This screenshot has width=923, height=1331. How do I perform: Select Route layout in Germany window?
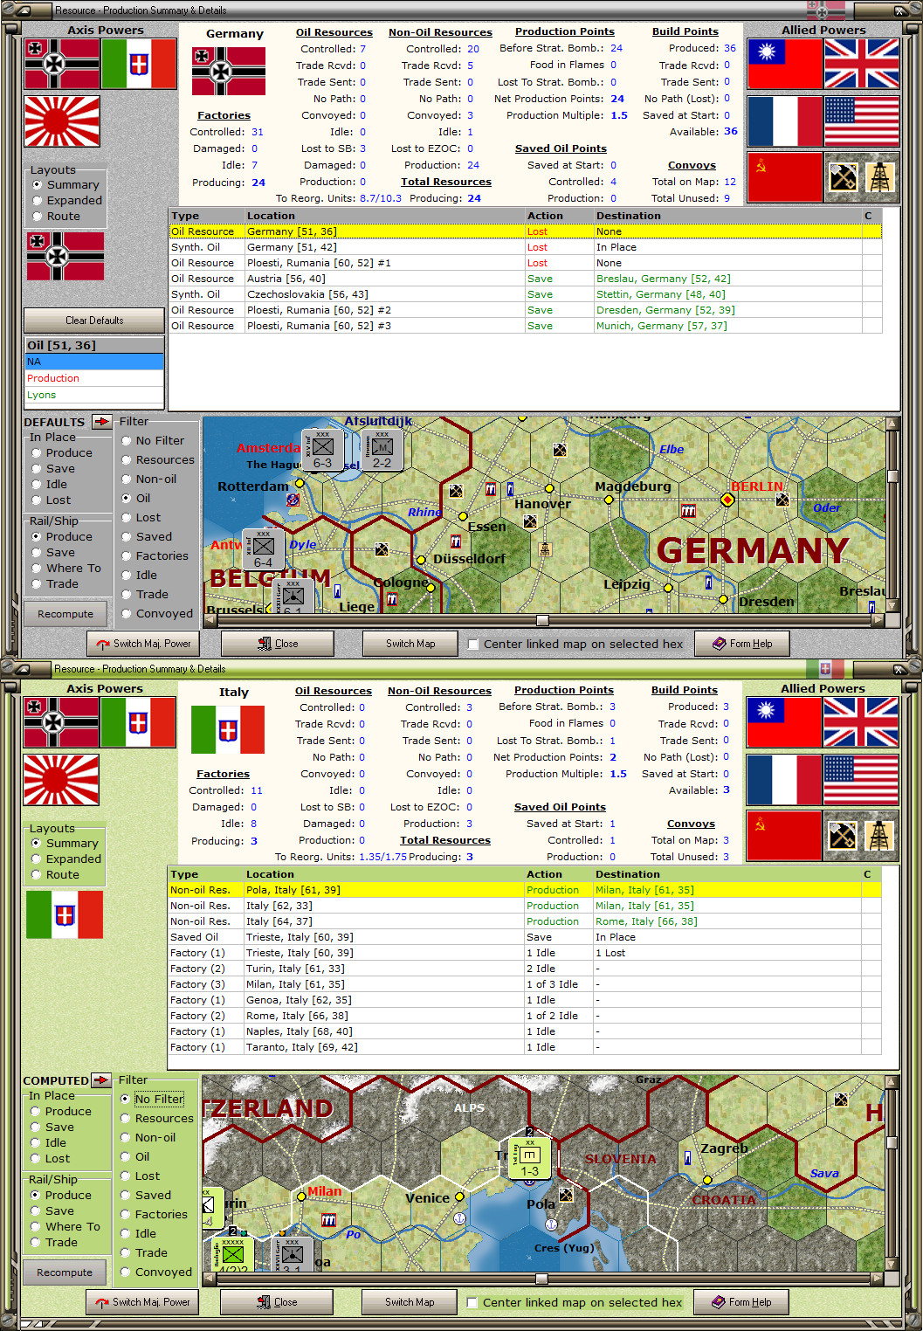(x=38, y=216)
